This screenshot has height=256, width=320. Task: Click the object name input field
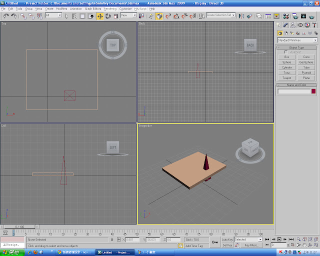click(294, 91)
